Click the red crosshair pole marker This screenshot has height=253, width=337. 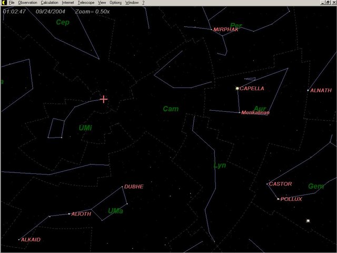coord(104,99)
